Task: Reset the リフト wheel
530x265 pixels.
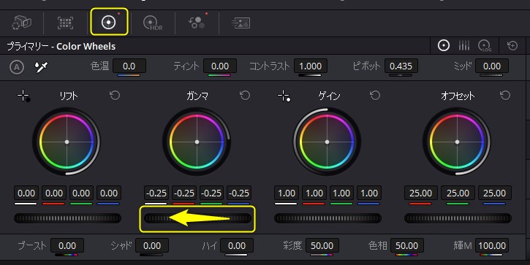Action: coord(115,96)
